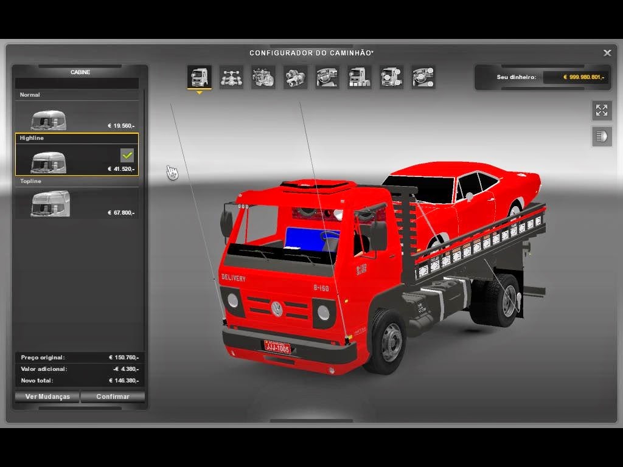Toggle fullscreen truck view
This screenshot has height=467, width=623.
(602, 111)
